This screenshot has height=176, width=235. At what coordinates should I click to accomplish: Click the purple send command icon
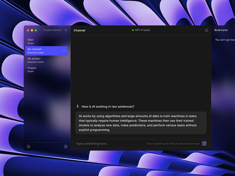(204, 143)
